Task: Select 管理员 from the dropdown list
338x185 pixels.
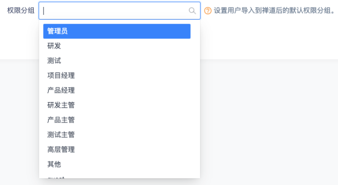Action: coord(117,31)
